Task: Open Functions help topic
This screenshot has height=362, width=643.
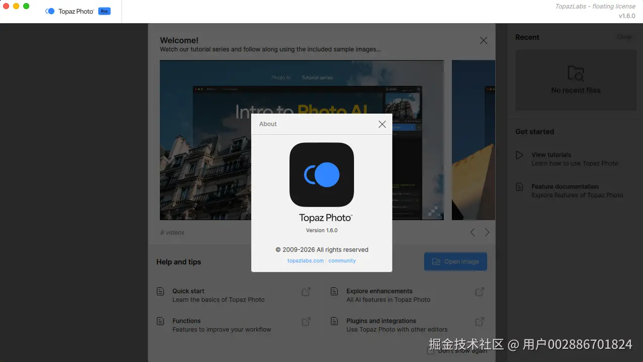Action: click(x=233, y=325)
